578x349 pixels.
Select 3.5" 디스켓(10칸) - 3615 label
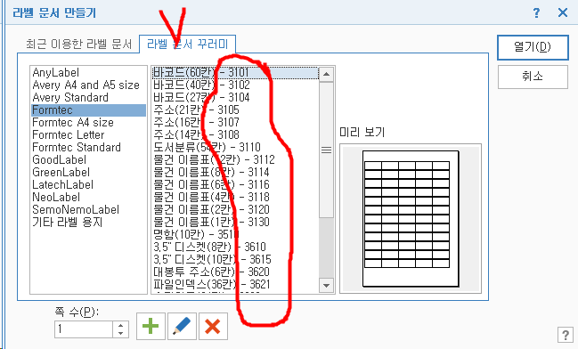235,259
